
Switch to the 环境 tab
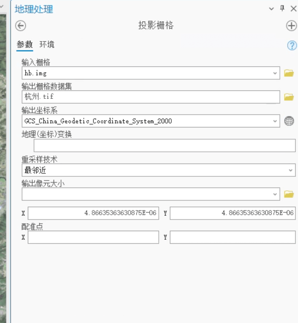[47, 45]
